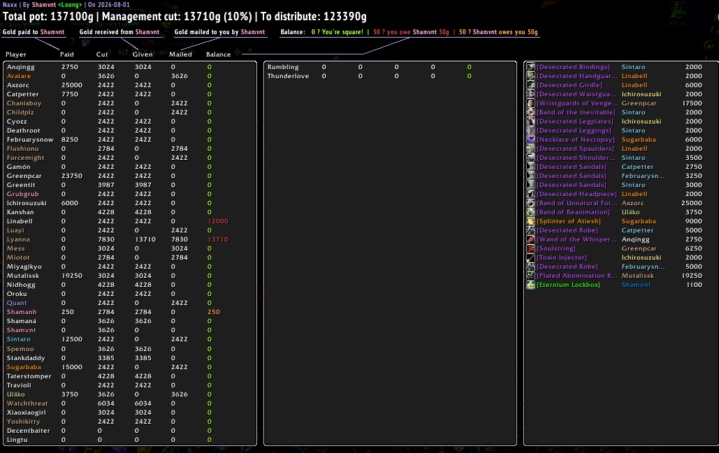This screenshot has width=719, height=453.
Task: Select the Sintaro player name in player list
Action: [18, 339]
